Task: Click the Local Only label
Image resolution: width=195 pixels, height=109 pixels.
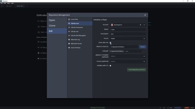Action: (74, 19)
